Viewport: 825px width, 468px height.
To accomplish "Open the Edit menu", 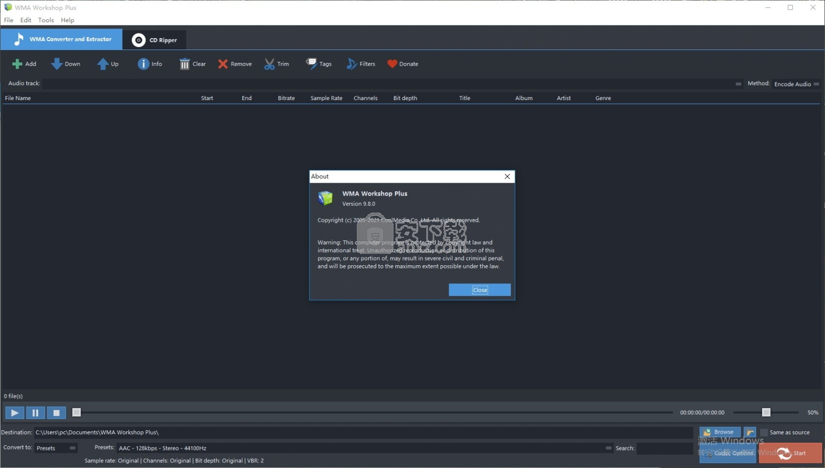I will point(26,20).
